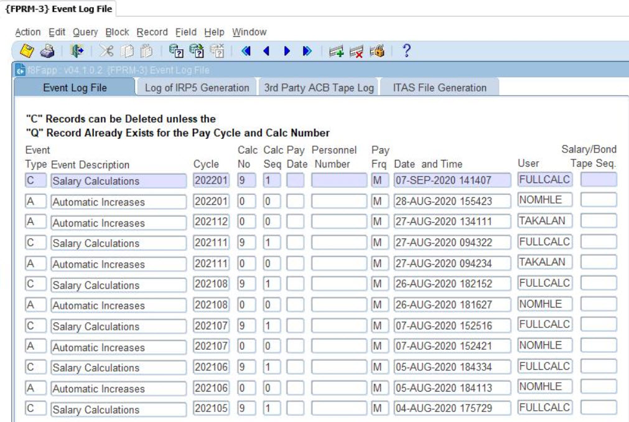The height and width of the screenshot is (422, 629).
Task: Click the date field 07-SEP-2020 141407
Action: click(452, 181)
